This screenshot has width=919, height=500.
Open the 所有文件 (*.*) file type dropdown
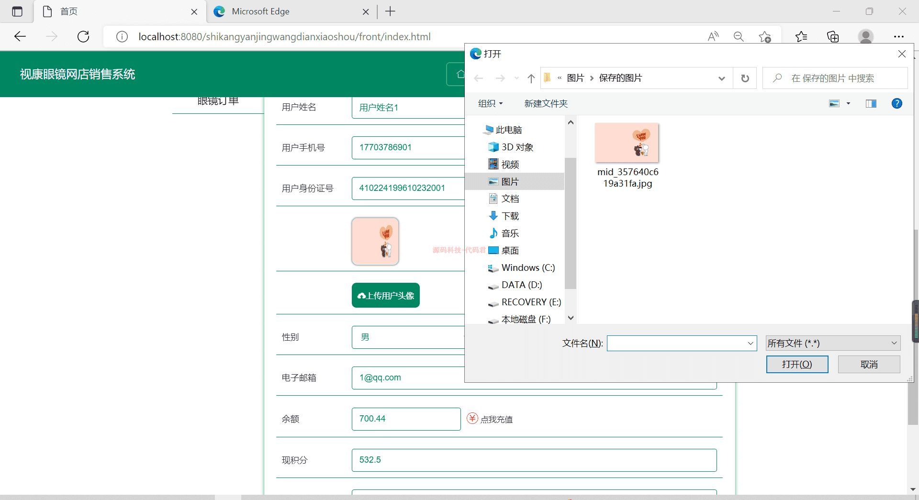[833, 343]
